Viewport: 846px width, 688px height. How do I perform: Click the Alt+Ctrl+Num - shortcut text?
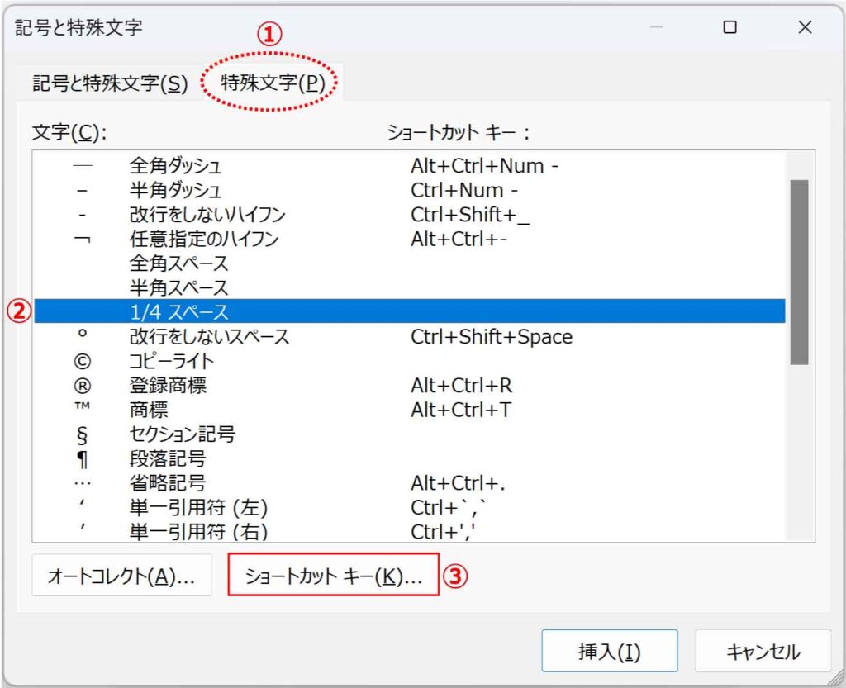tap(484, 166)
